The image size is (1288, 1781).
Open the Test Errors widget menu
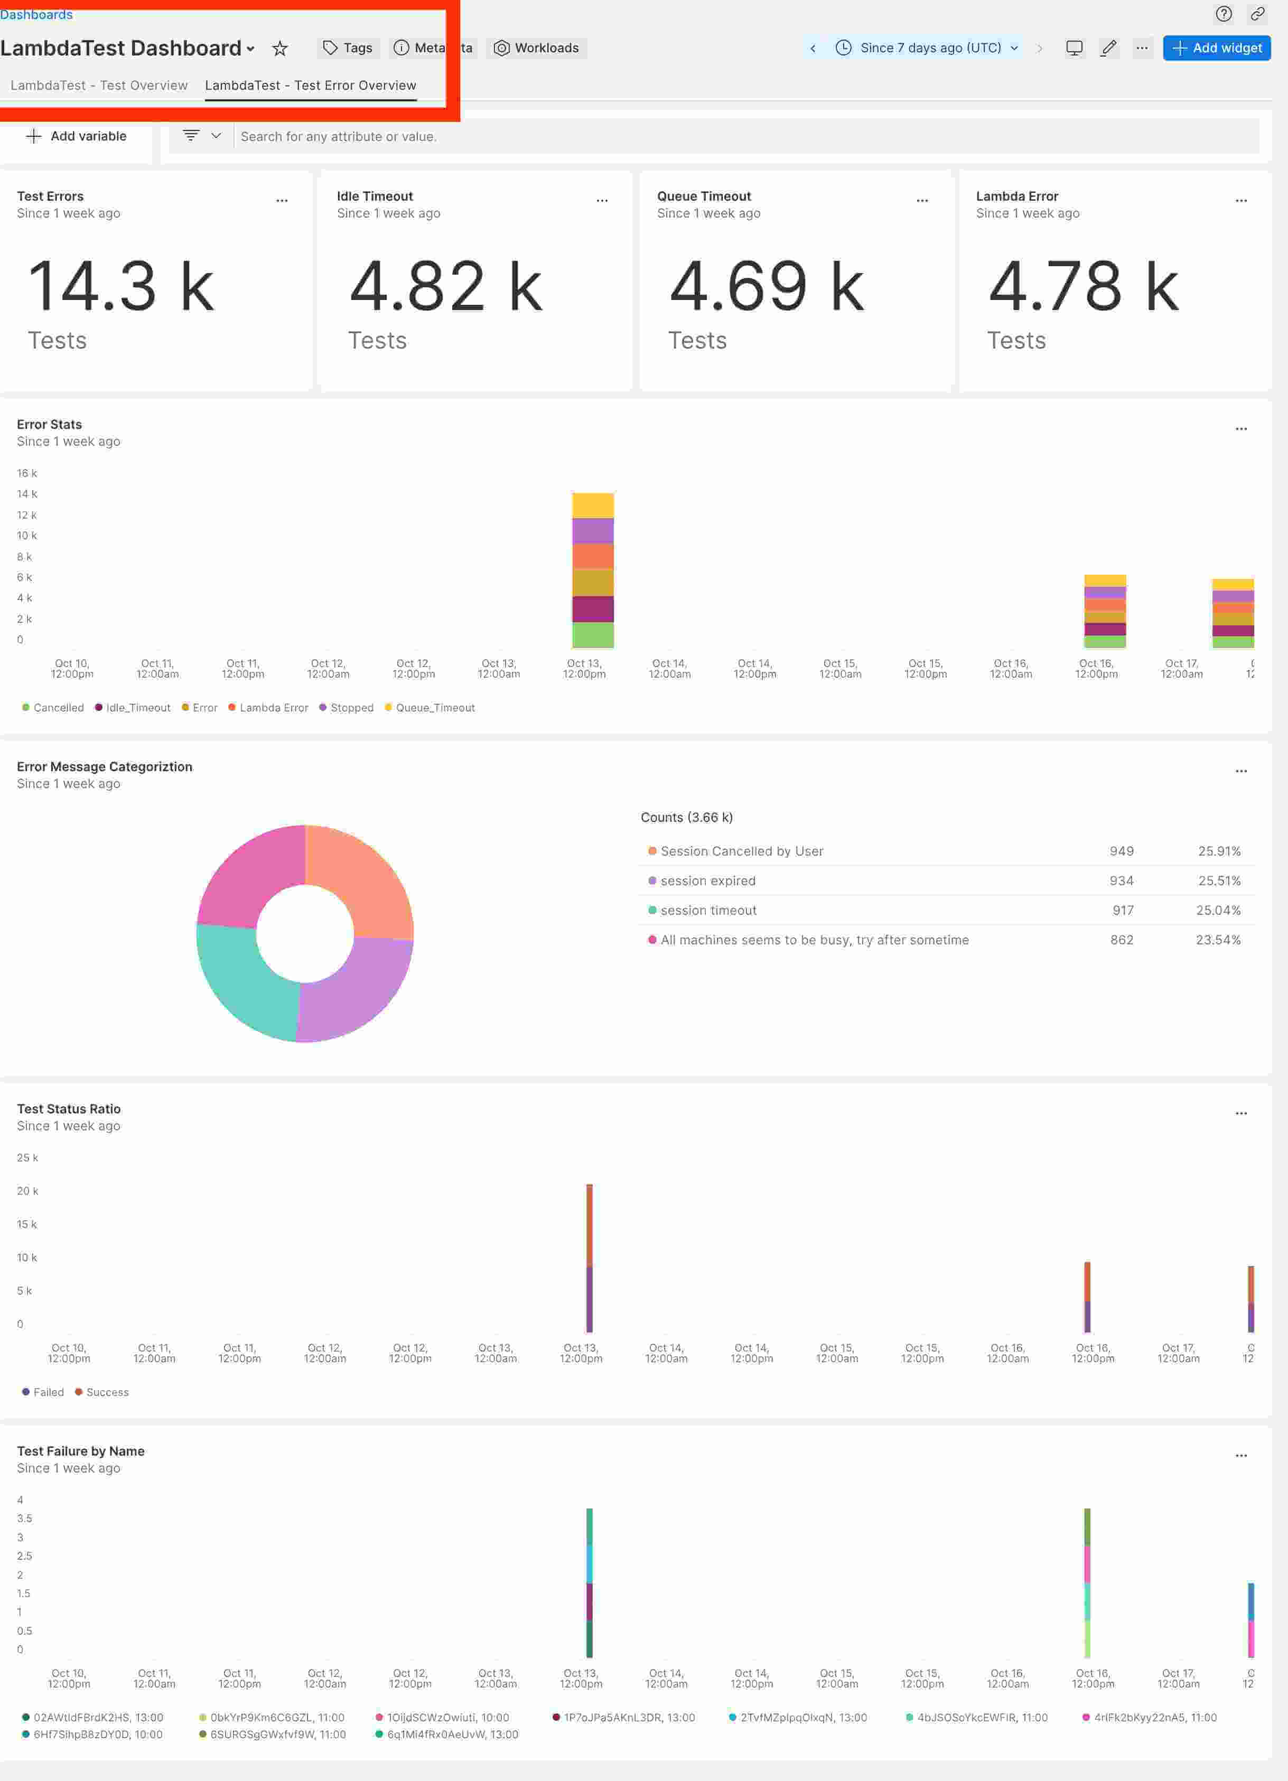(282, 200)
